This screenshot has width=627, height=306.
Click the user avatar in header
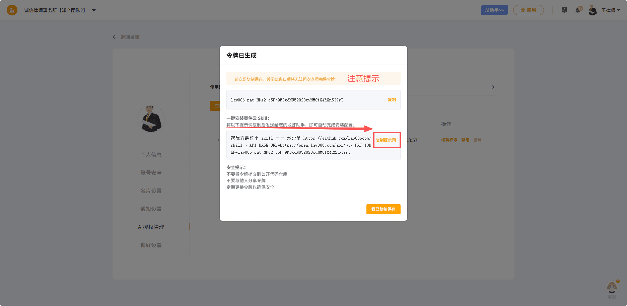(x=593, y=10)
